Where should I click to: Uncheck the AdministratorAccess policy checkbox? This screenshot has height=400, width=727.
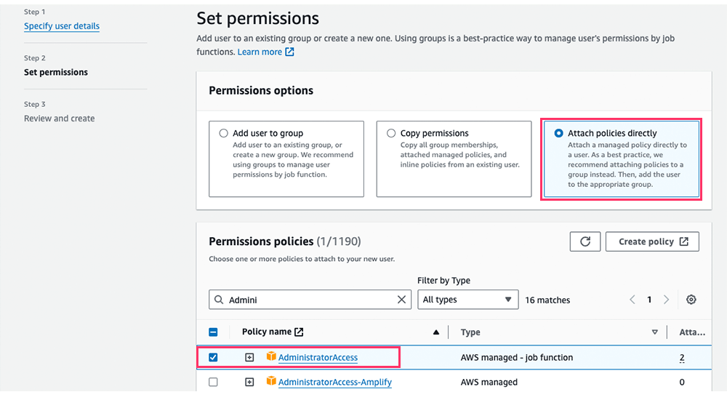(213, 357)
